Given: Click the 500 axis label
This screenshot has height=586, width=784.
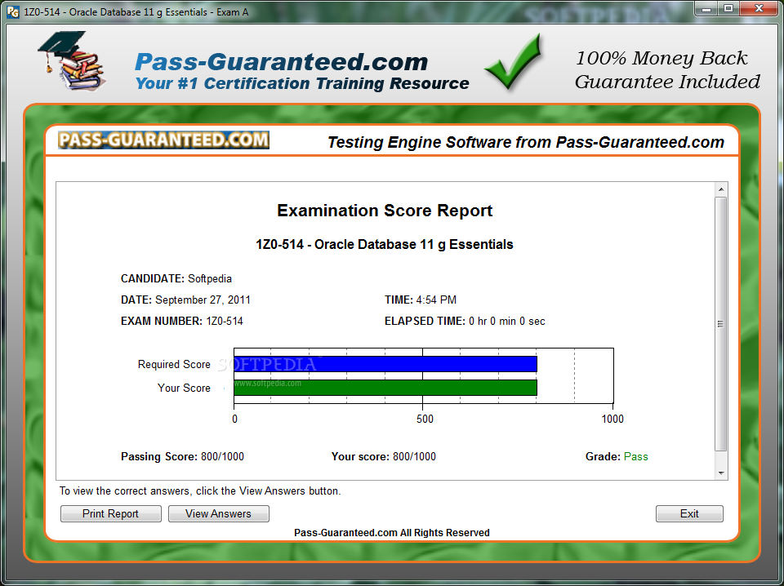Looking at the screenshot, I should point(425,419).
